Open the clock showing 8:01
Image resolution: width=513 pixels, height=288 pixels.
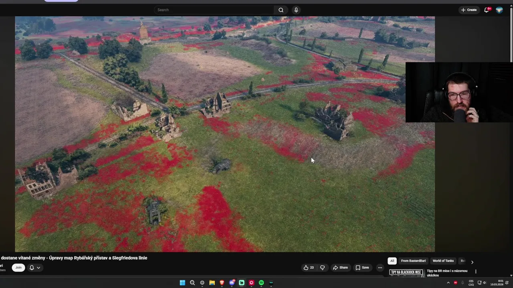[x=497, y=283]
